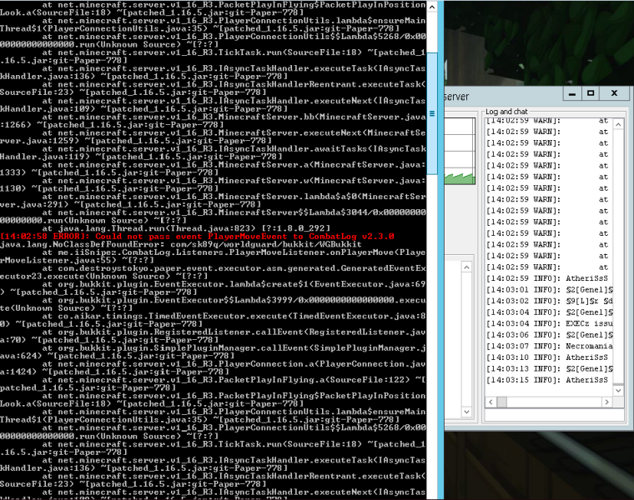The image size is (634, 500).
Task: Click the log horizontal scrollbar thumb
Action: pos(502,402)
